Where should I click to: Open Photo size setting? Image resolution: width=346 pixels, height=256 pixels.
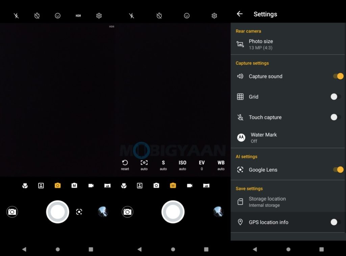click(x=288, y=44)
